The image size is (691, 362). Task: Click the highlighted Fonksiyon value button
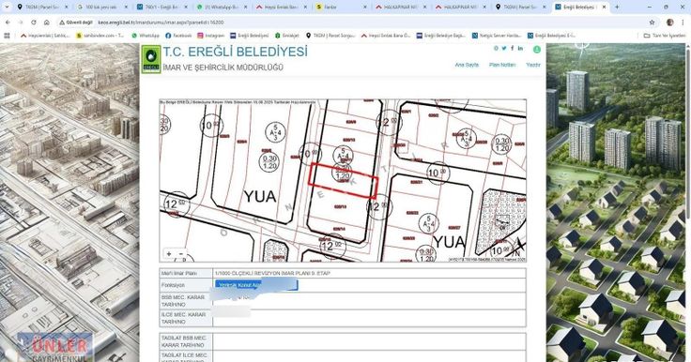[256, 285]
